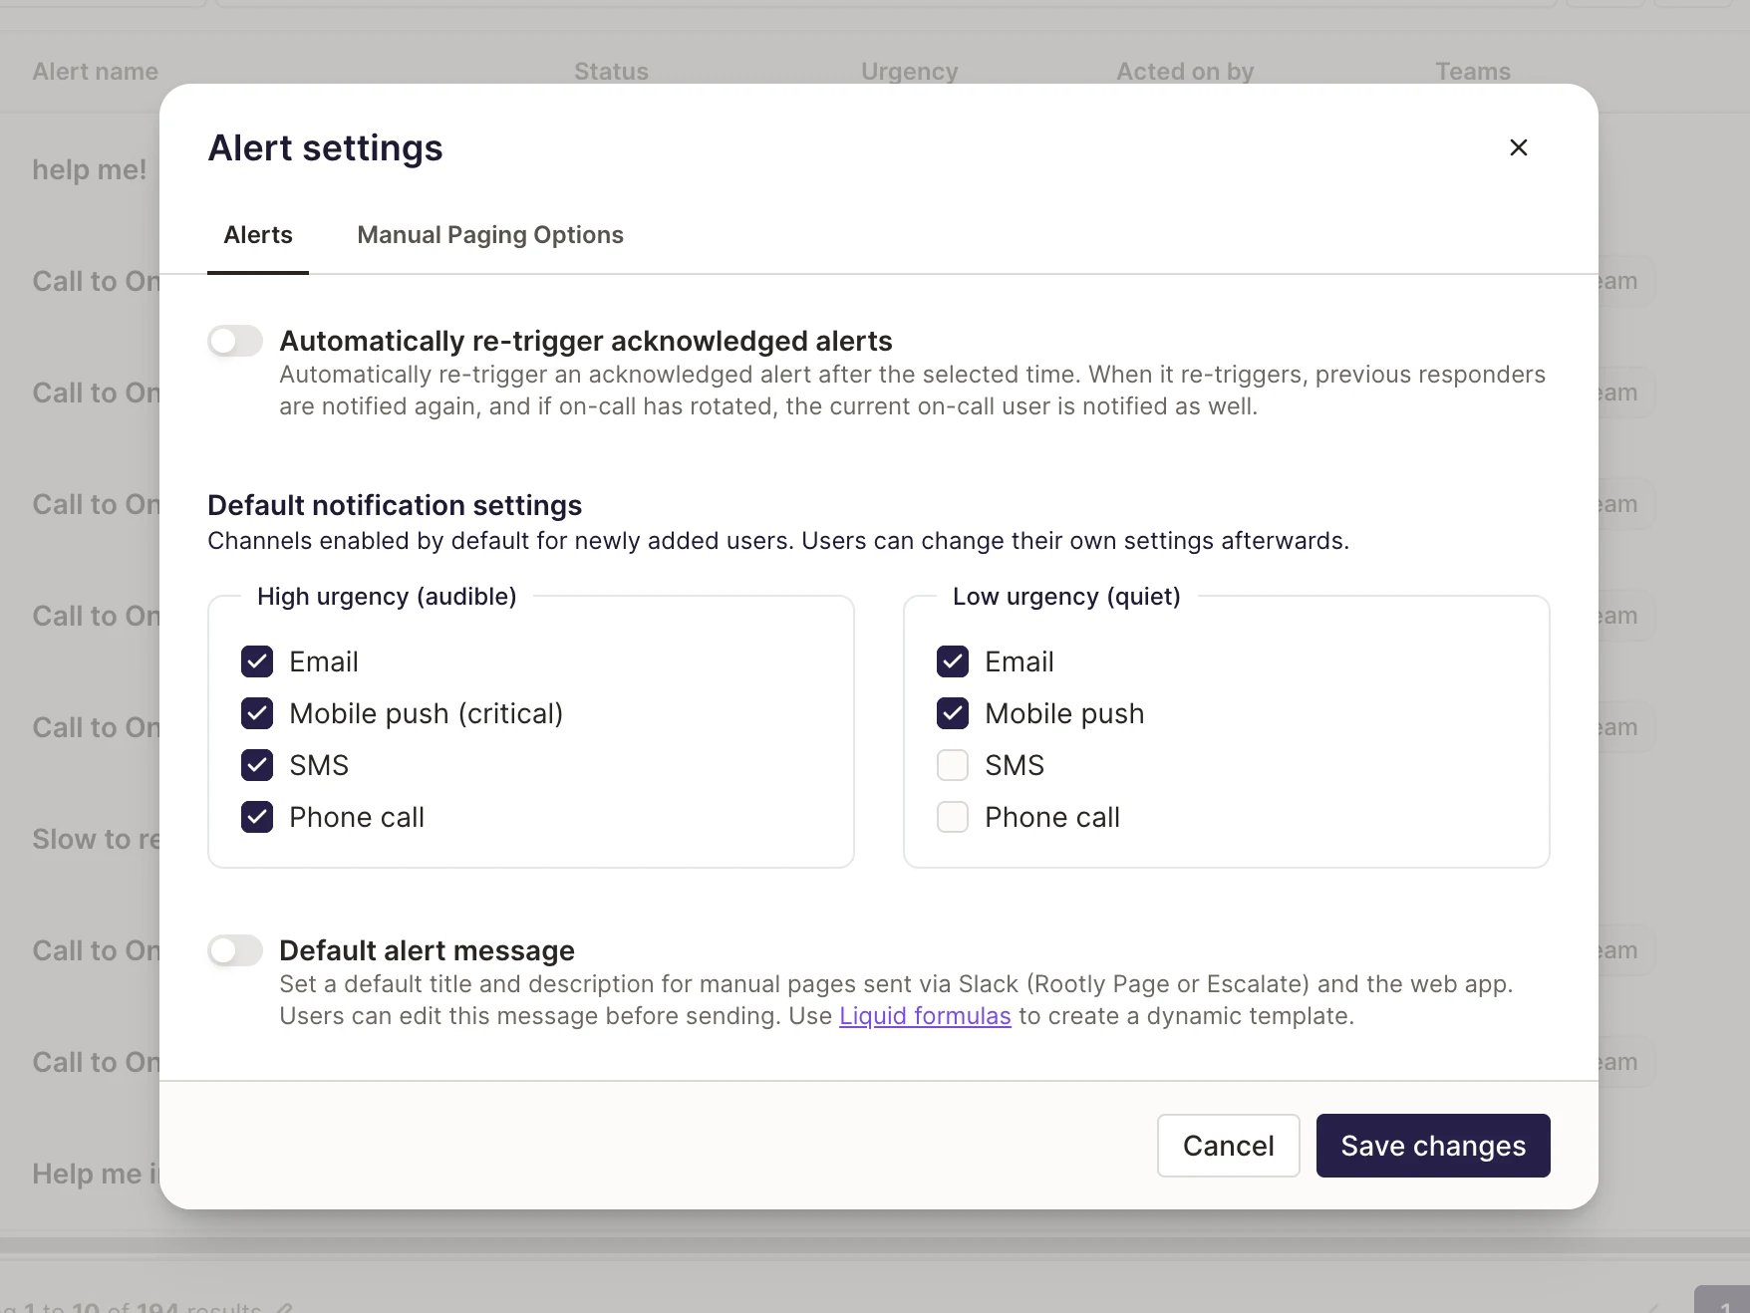
Task: Click the Cancel button
Action: coord(1228,1146)
